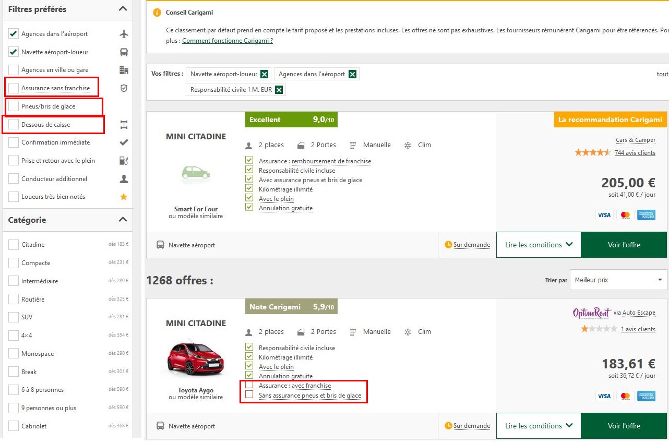
Task: Expand Lire les conditions for Smart For Four
Action: (539, 245)
